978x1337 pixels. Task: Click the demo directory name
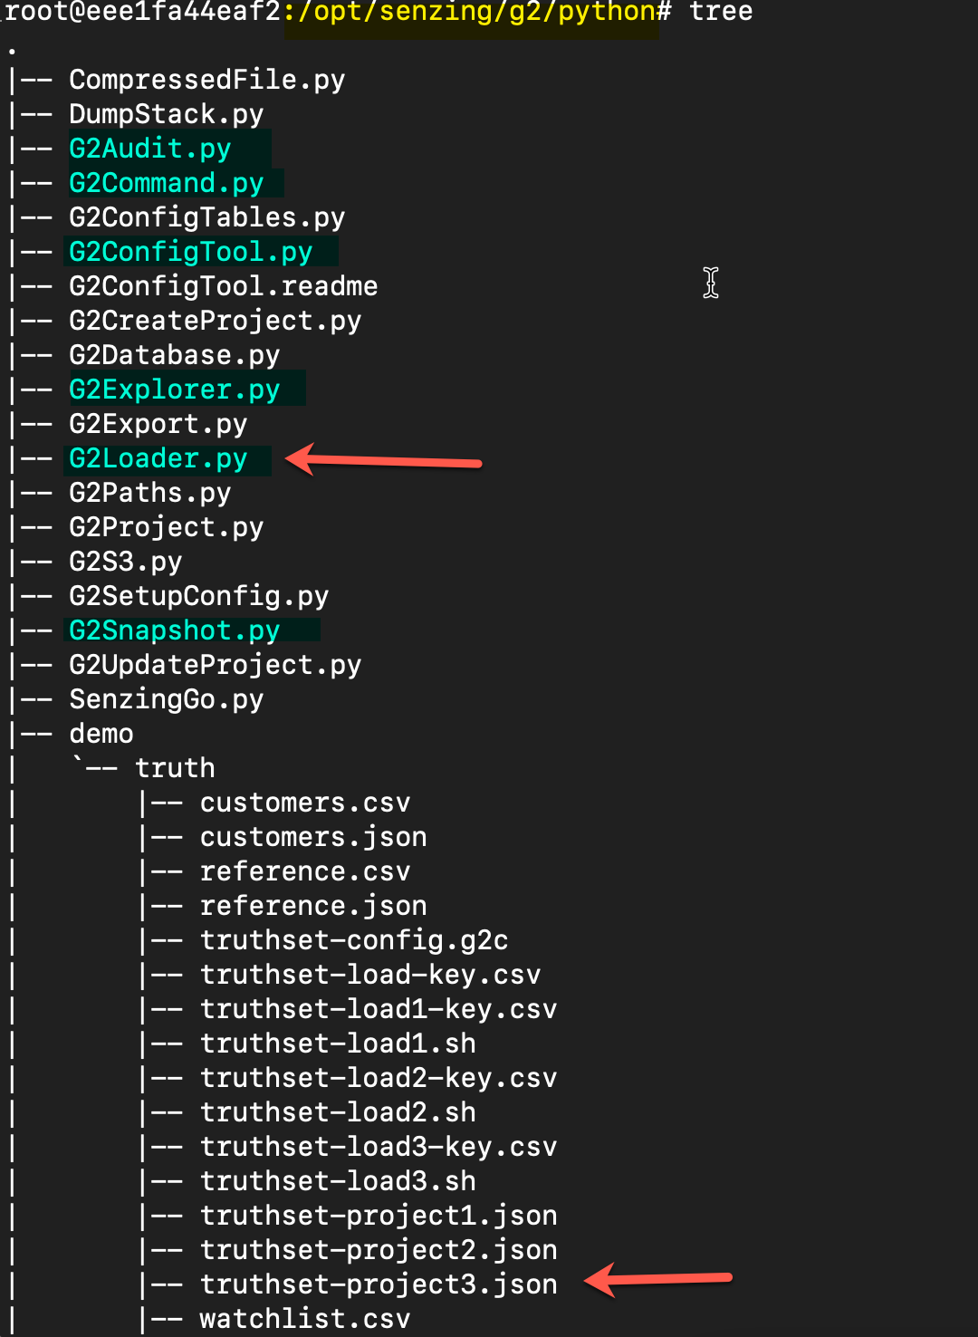[x=101, y=734]
